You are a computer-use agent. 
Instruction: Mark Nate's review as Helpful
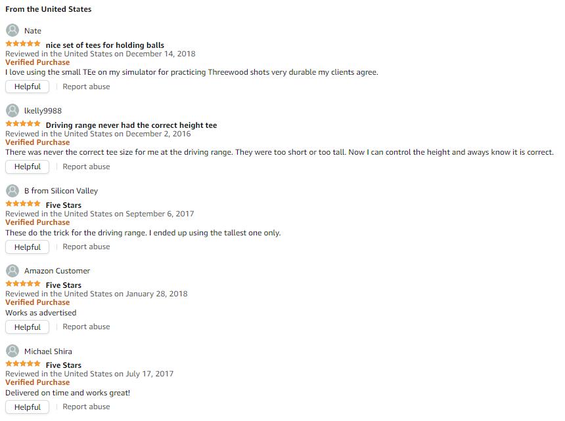click(x=28, y=87)
